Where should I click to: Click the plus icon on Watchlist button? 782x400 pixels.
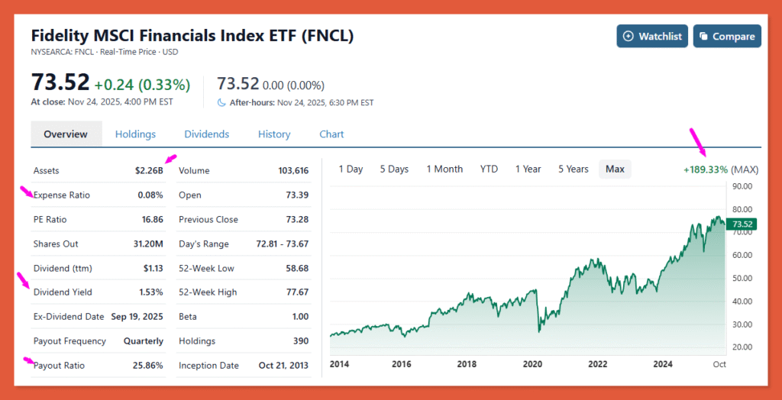point(629,36)
